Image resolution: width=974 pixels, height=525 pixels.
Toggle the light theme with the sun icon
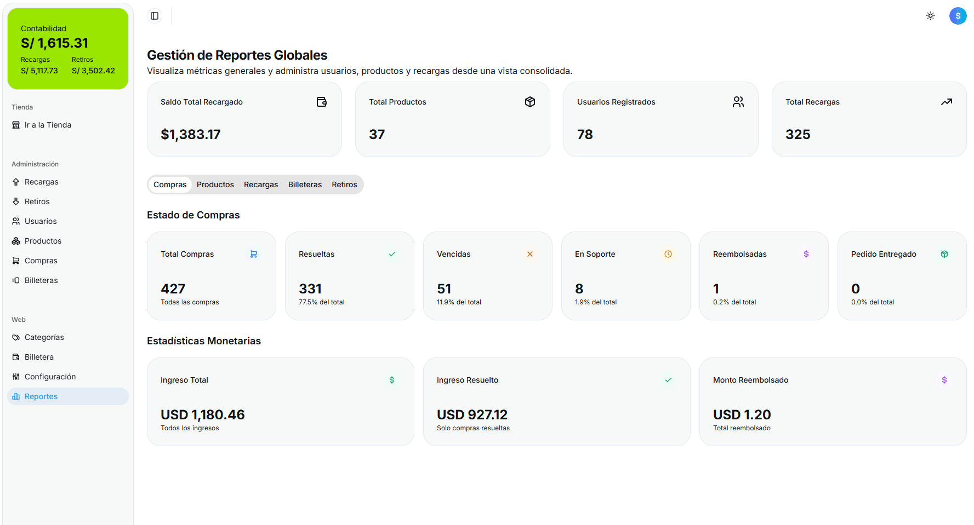(x=930, y=16)
